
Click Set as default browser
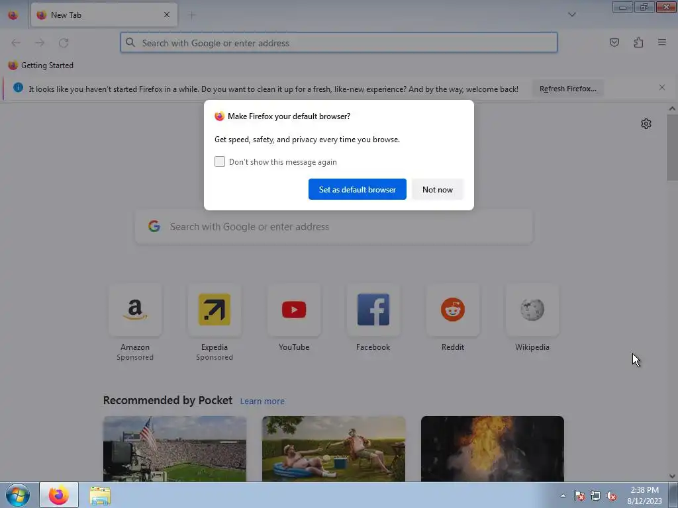[357, 189]
